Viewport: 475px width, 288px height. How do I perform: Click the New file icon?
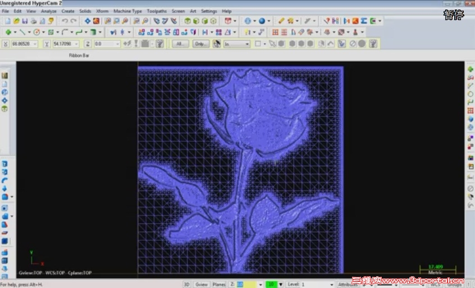pos(7,21)
